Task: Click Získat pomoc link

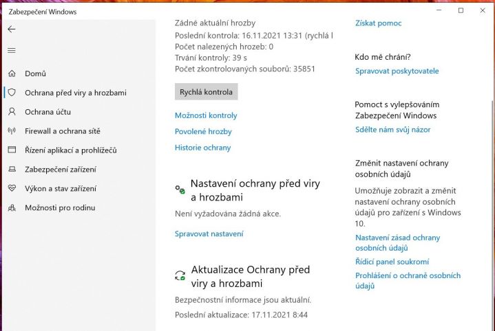Action: 378,23
